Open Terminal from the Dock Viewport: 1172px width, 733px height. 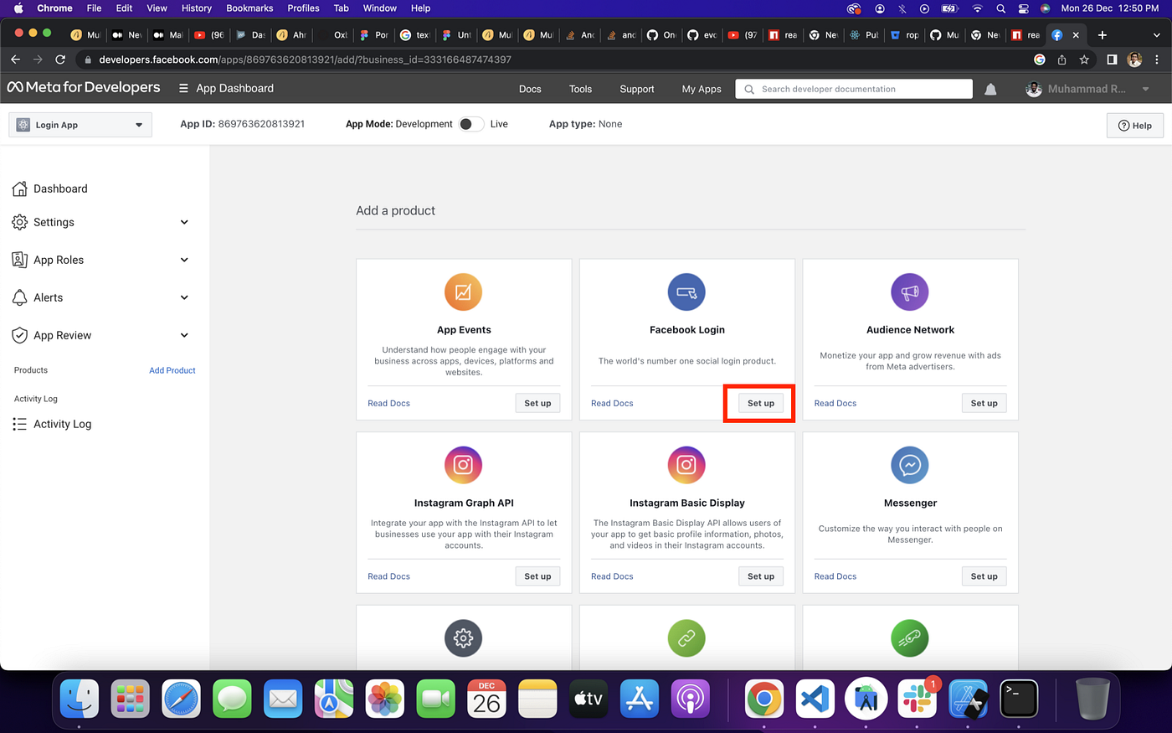tap(1019, 699)
